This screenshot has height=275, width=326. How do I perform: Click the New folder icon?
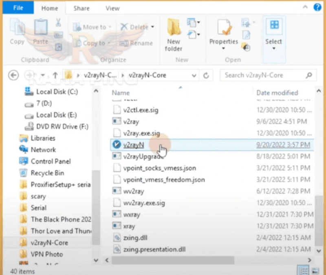click(174, 28)
